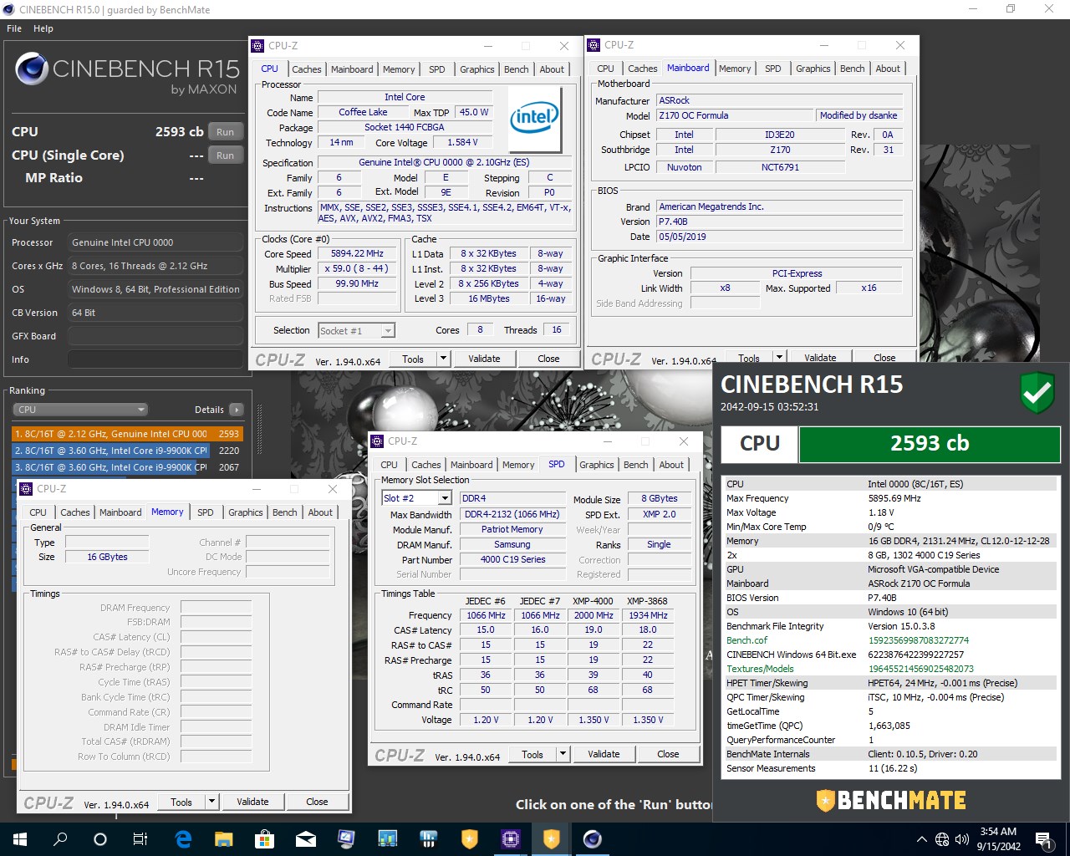This screenshot has width=1070, height=856.
Task: Select Graphics tab in CPU-Z Mainboard window
Action: [813, 69]
